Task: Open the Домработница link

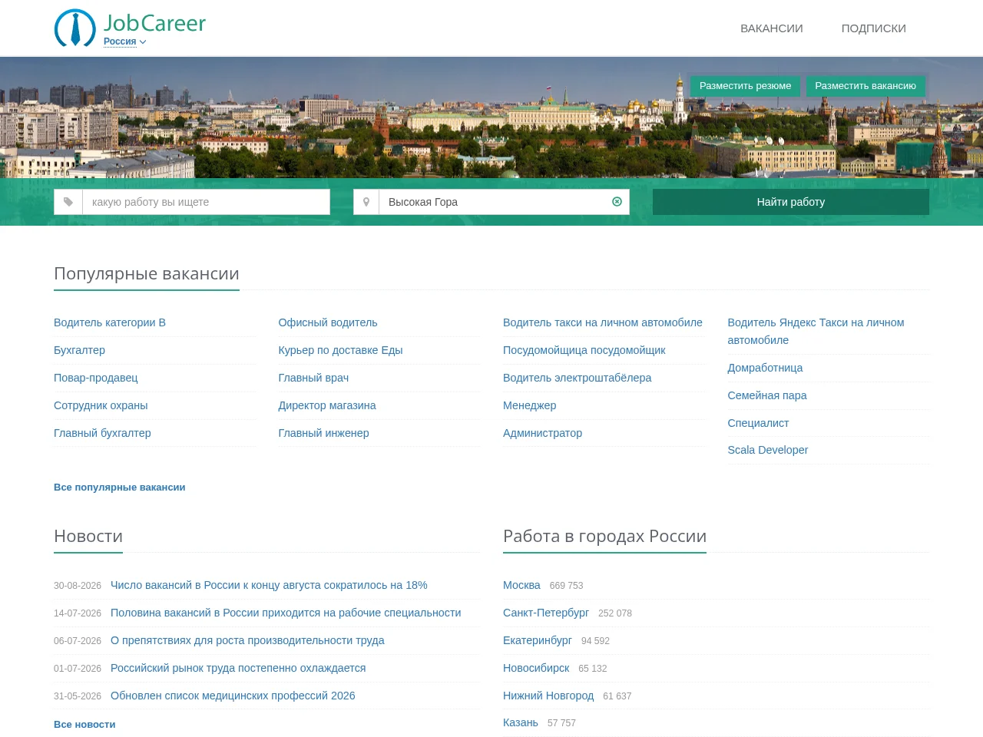Action: pyautogui.click(x=765, y=368)
